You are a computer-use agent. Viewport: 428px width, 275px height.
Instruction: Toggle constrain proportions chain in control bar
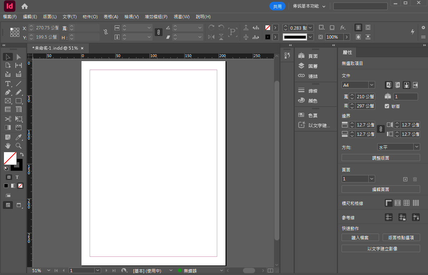pyautogui.click(x=158, y=32)
